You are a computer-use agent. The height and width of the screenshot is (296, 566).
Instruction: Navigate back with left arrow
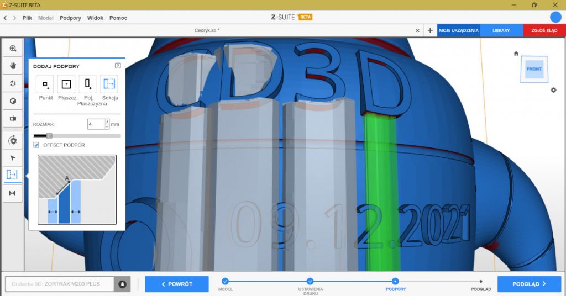click(5, 18)
